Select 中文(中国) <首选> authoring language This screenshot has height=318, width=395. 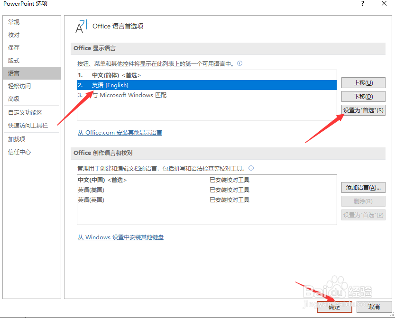207,180
